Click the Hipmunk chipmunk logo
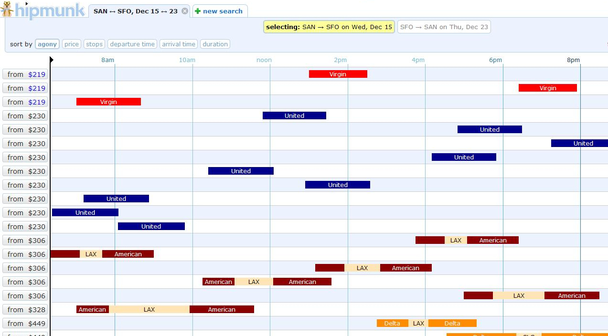 coord(7,9)
